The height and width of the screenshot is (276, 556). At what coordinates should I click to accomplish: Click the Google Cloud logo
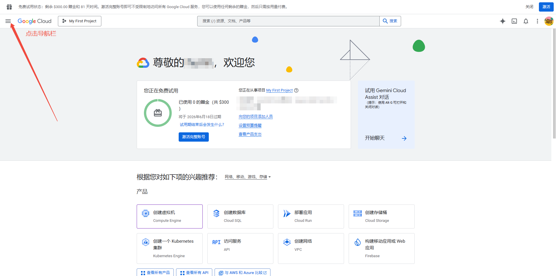(x=34, y=21)
